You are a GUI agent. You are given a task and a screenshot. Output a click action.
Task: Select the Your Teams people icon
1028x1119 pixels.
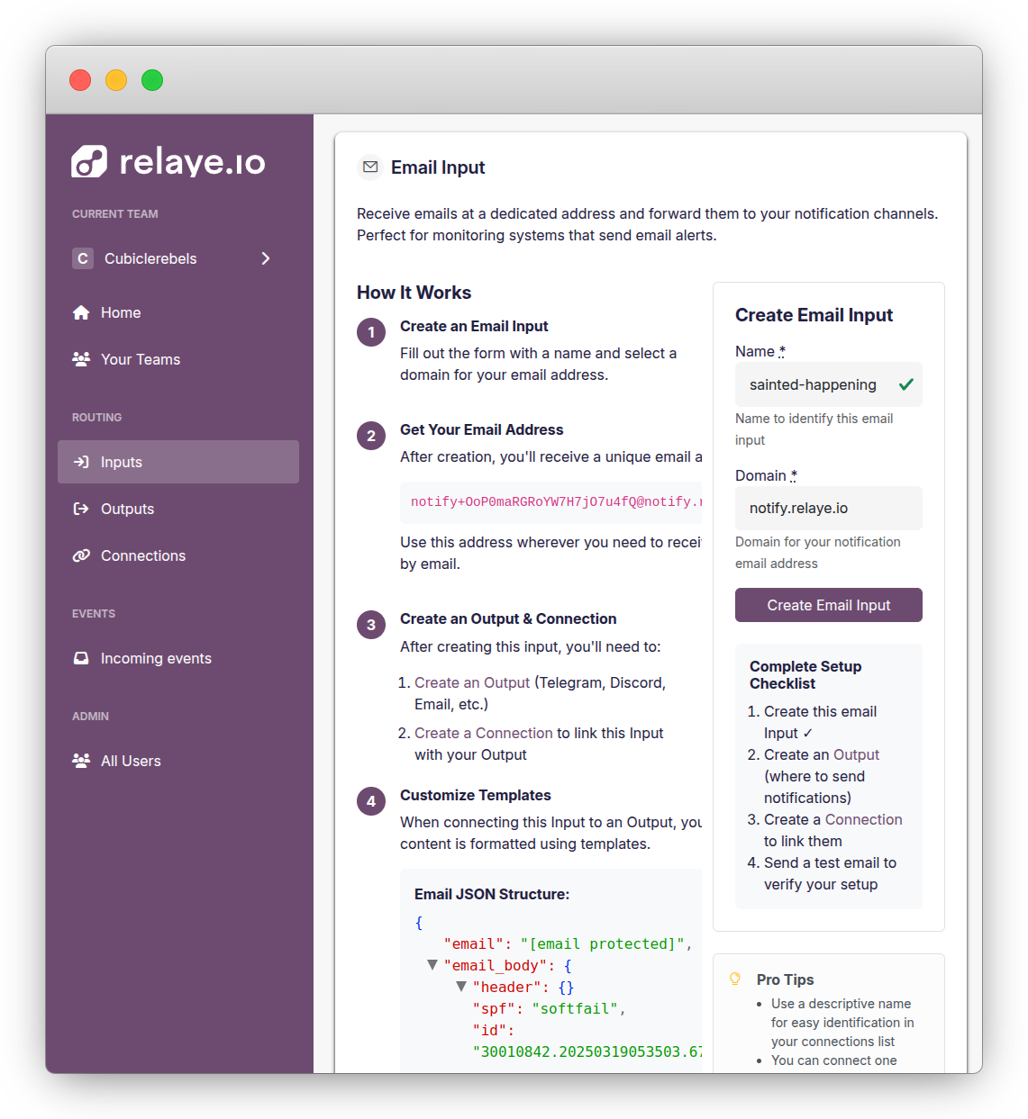(x=82, y=358)
